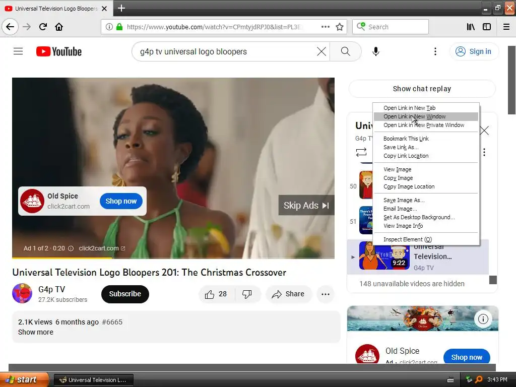Toggle the browser sidebar icon

point(487,27)
